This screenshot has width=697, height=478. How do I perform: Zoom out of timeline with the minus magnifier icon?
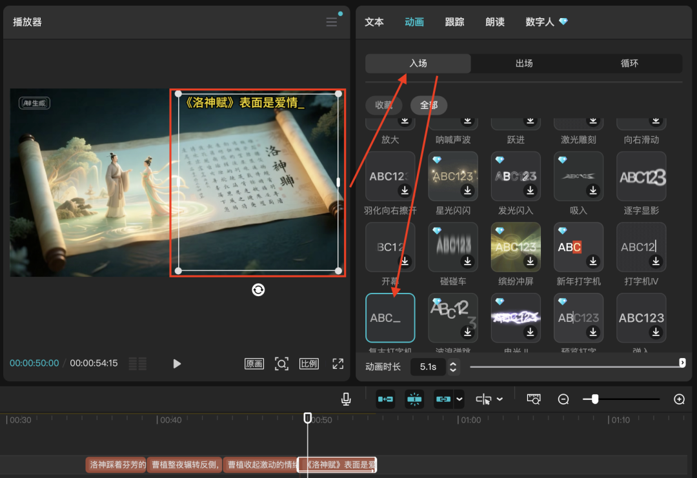(563, 399)
